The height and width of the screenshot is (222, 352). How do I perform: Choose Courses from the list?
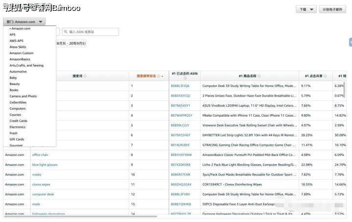coord(15,115)
